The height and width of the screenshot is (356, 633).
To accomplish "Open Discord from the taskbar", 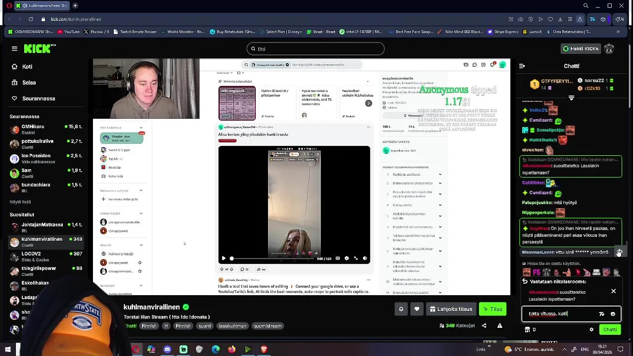I will pyautogui.click(x=167, y=350).
